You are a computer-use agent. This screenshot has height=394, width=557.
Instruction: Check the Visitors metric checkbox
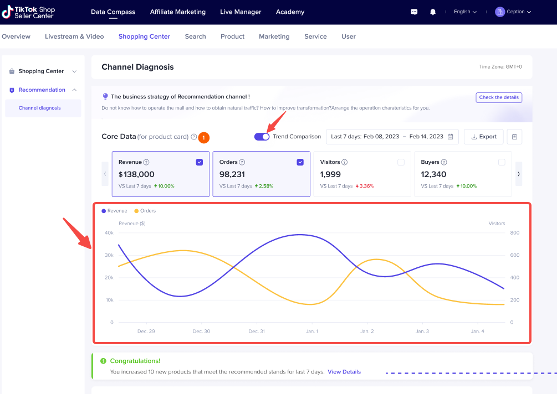click(x=401, y=162)
